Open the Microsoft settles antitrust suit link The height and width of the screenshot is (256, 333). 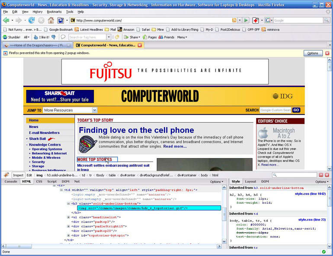113,167
